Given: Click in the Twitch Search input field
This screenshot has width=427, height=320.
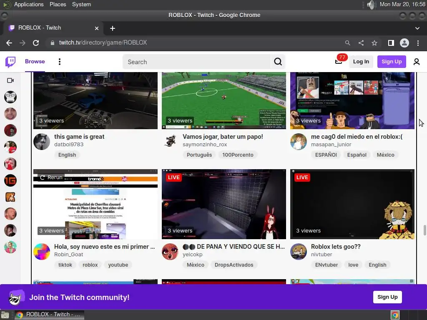Looking at the screenshot, I should point(197,62).
